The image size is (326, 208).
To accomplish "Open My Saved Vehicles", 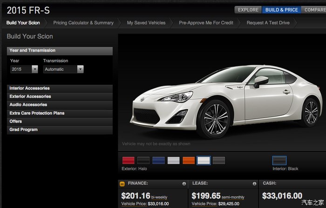I will [145, 23].
